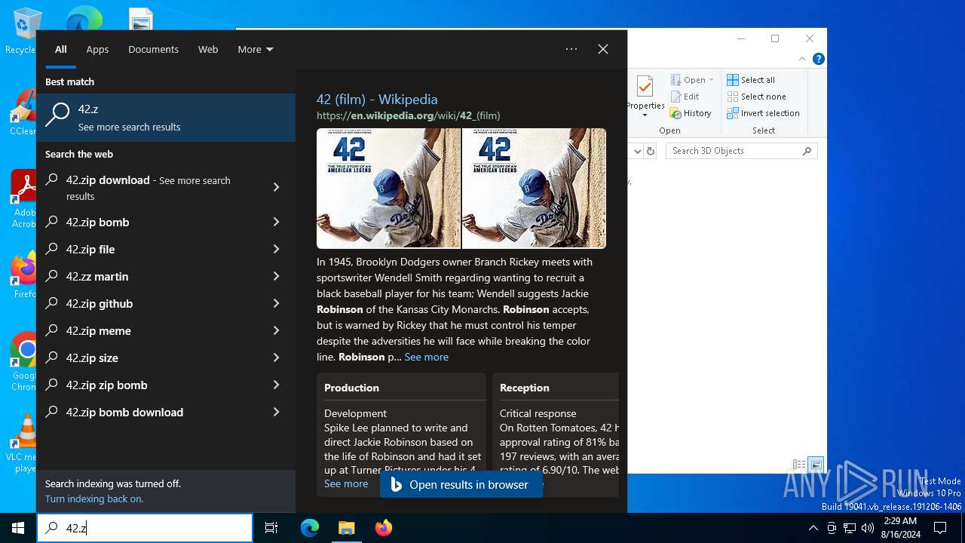Open the Adobe Acrobat desktop shortcut
The width and height of the screenshot is (965, 543).
tap(23, 198)
